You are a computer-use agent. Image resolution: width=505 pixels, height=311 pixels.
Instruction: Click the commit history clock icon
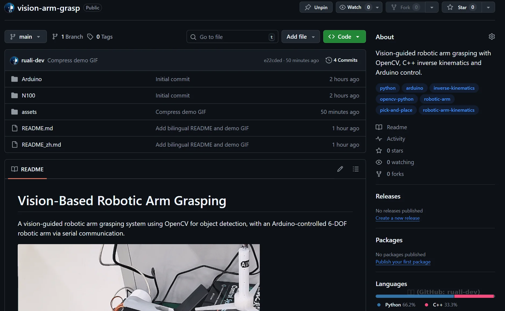(328, 60)
